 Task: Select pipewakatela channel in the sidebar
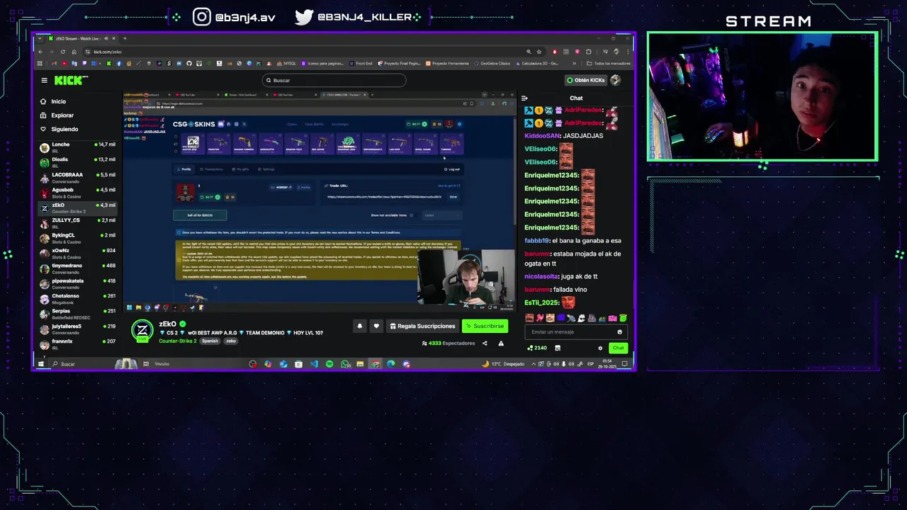coord(77,284)
